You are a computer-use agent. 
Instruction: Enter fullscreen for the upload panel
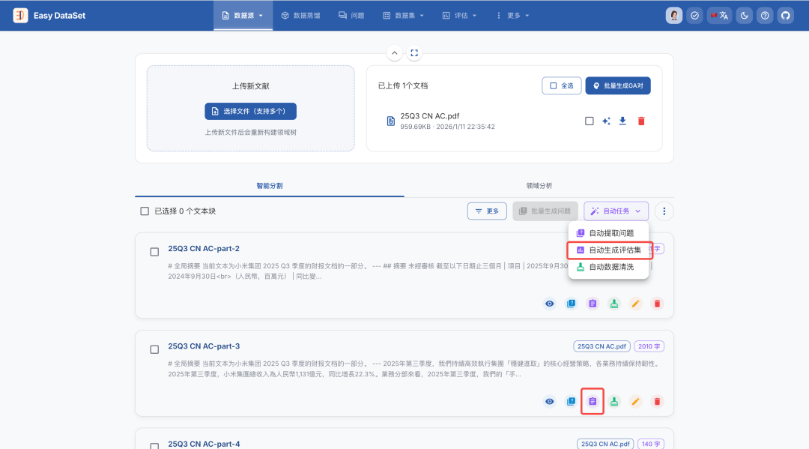414,52
